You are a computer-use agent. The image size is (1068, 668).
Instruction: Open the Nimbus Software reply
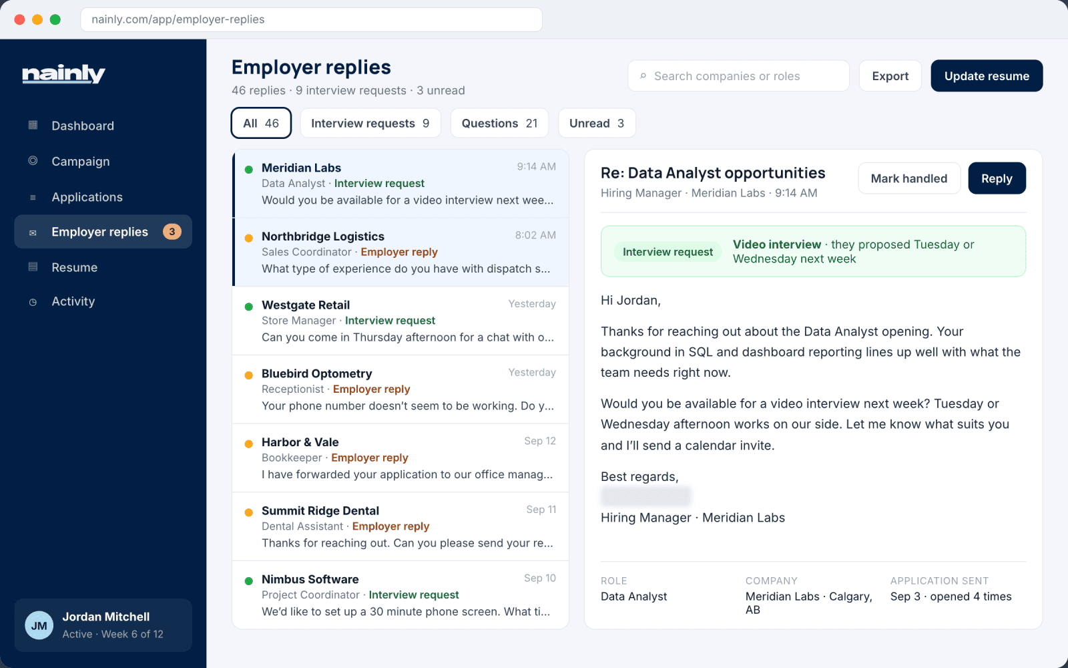pos(400,595)
